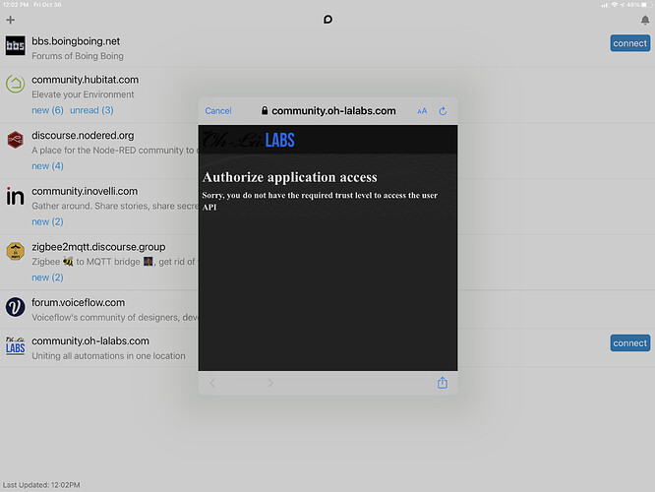Open discourse.nodered.org site title
The height and width of the screenshot is (492, 655).
point(83,136)
